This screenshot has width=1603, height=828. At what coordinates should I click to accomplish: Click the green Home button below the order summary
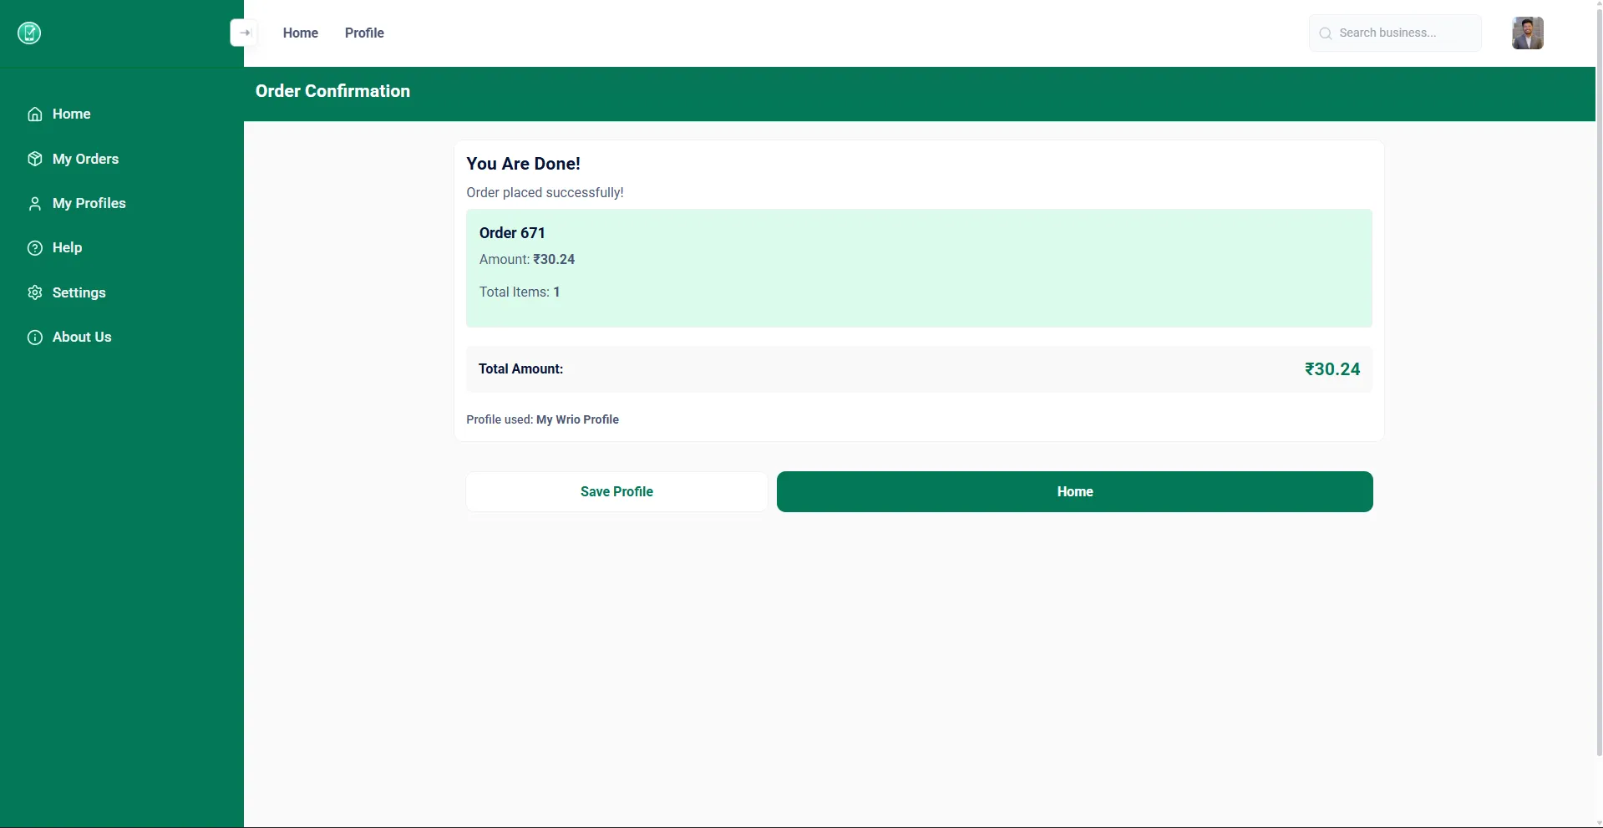(1074, 491)
